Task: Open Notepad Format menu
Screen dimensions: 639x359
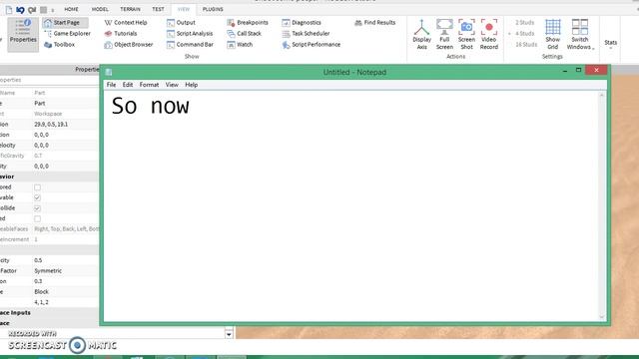Action: tap(149, 85)
